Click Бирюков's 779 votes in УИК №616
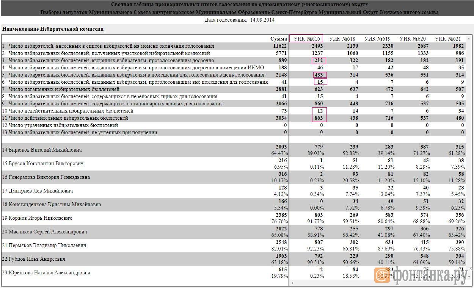474x288 pixels. tap(319, 147)
